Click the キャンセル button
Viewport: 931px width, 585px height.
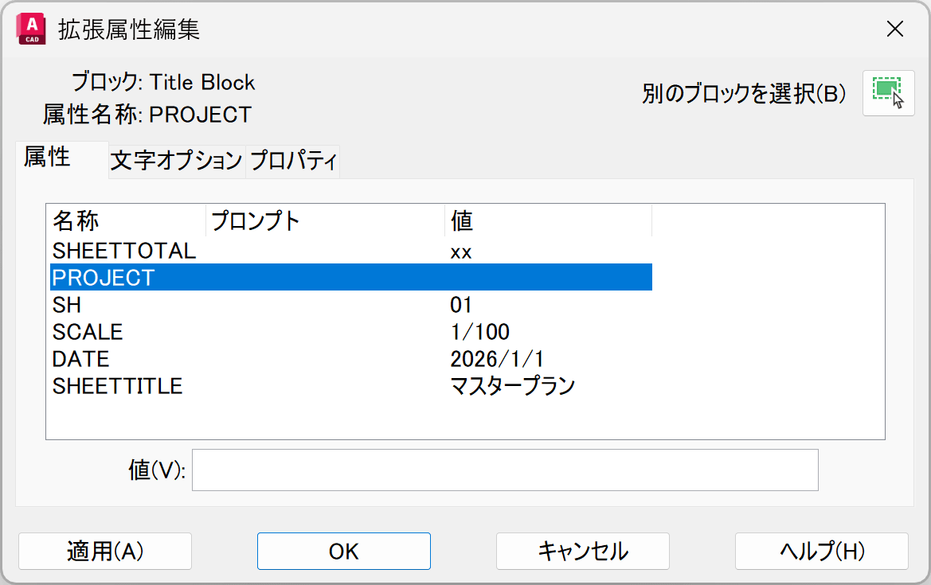[582, 551]
